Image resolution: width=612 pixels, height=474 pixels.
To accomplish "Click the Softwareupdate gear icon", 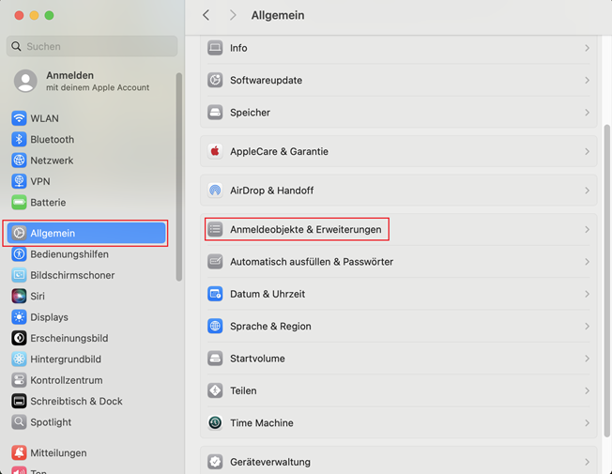I will (215, 80).
